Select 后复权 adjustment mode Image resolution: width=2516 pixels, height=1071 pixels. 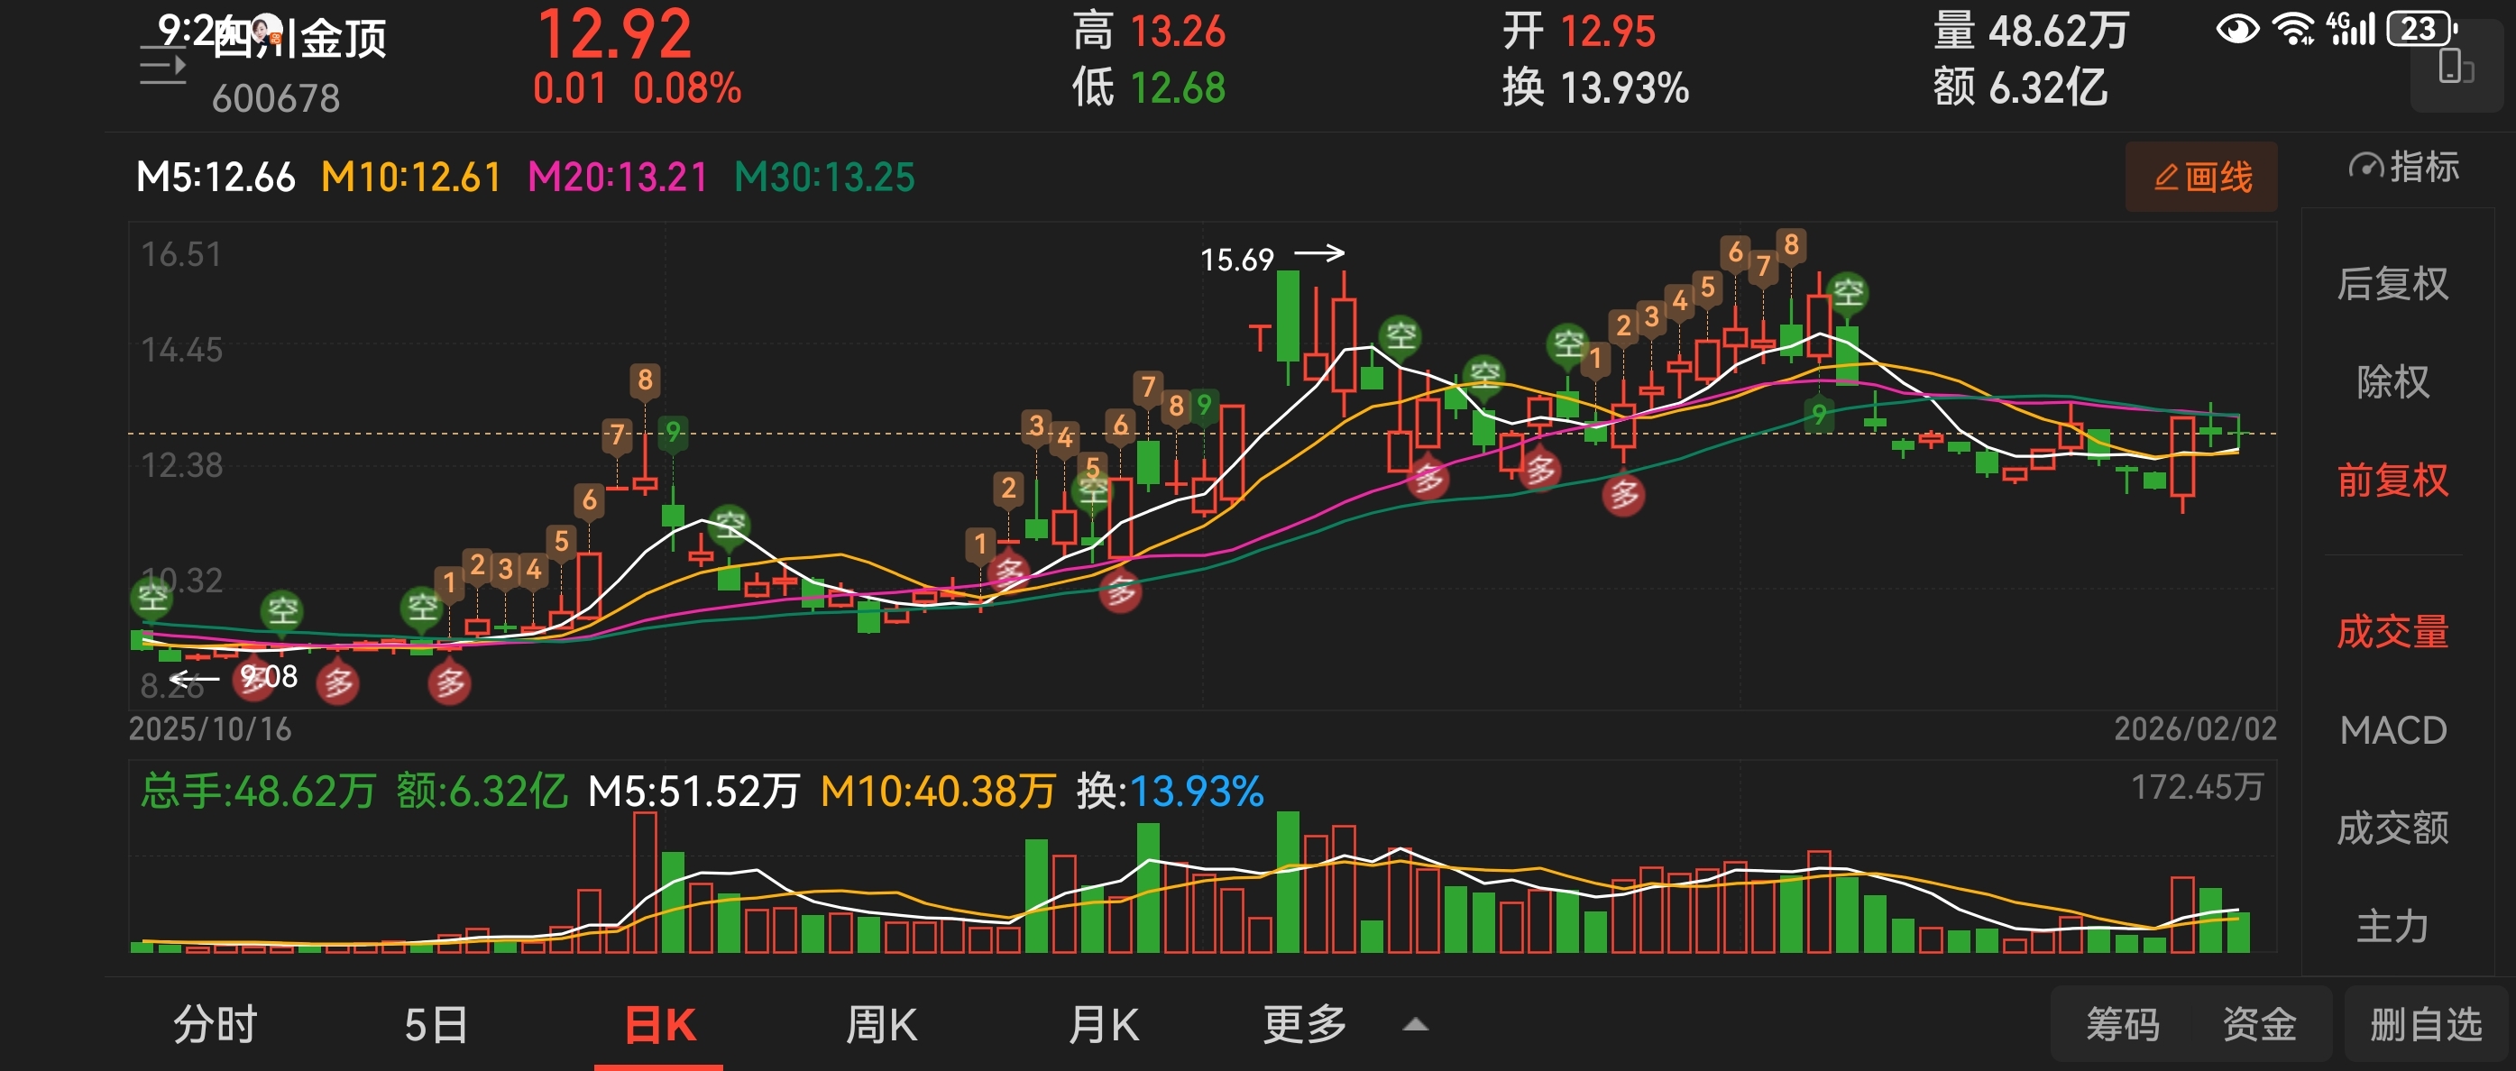click(2392, 284)
